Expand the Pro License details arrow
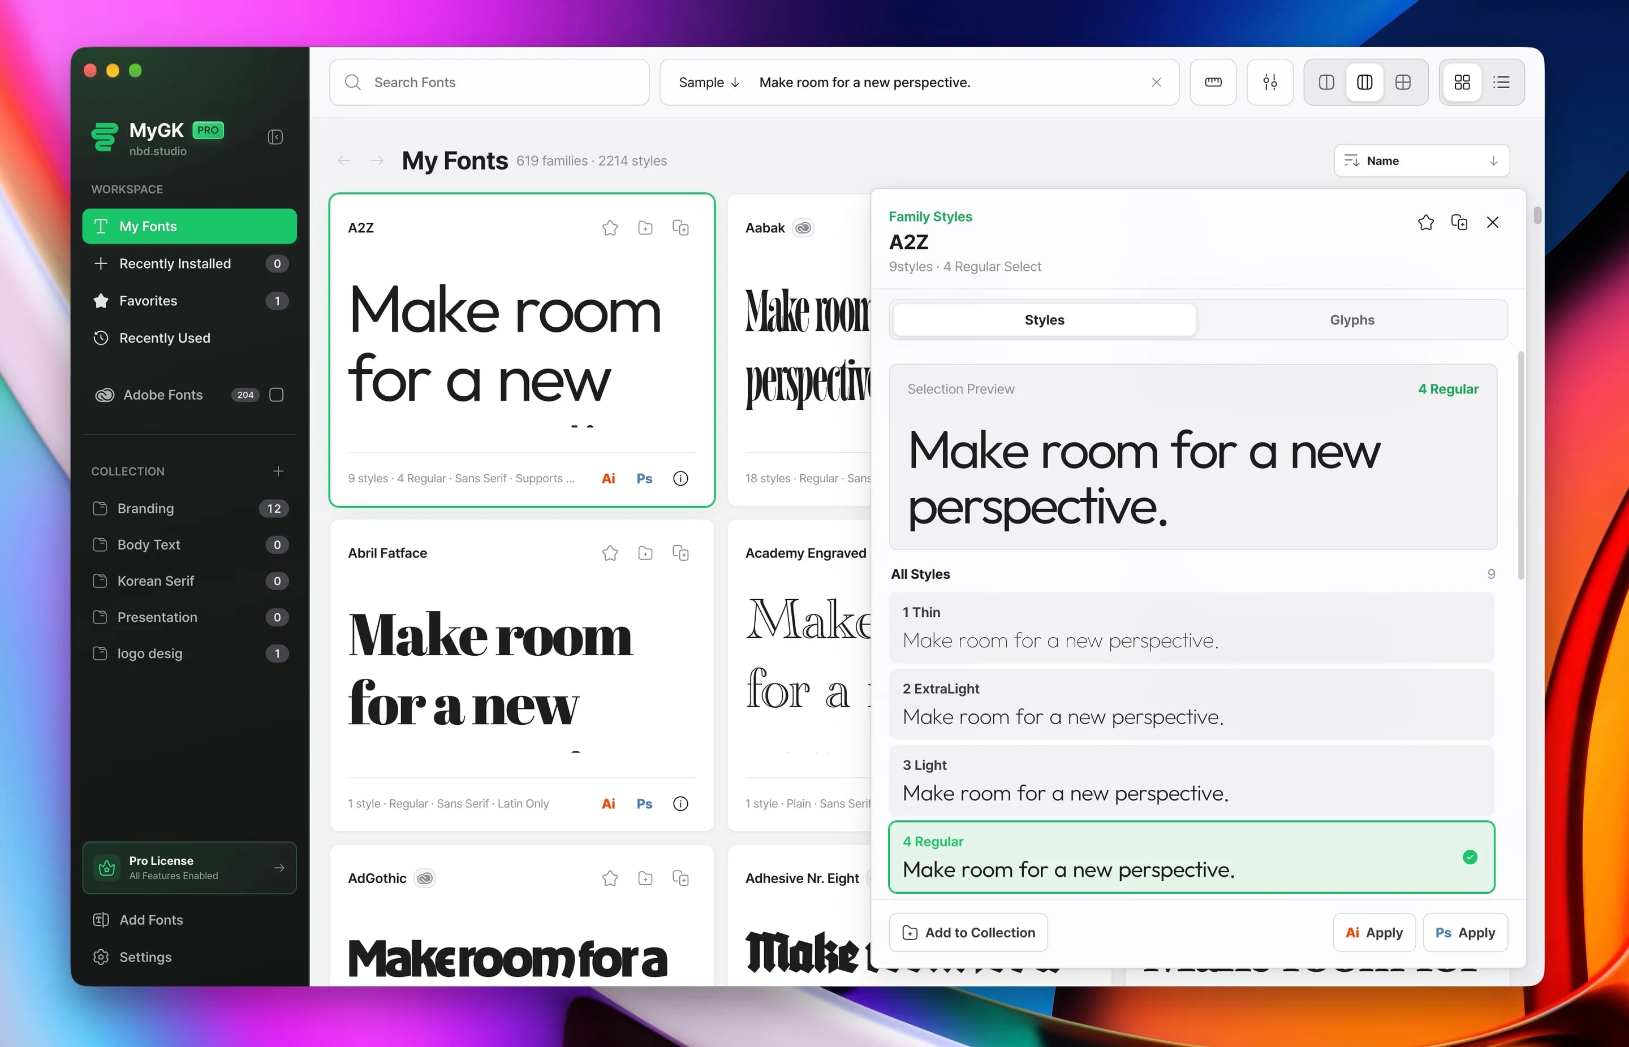The height and width of the screenshot is (1047, 1629). [x=279, y=868]
